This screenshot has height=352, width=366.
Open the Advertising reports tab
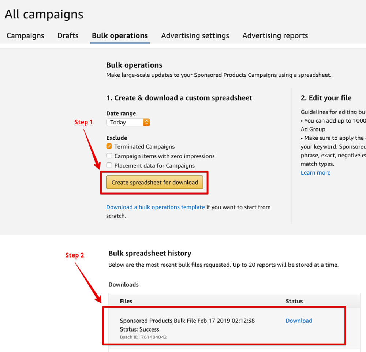(275, 36)
